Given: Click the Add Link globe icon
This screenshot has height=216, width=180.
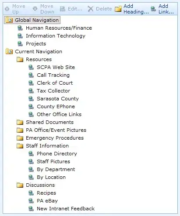Looking at the screenshot, I should click(153, 9).
